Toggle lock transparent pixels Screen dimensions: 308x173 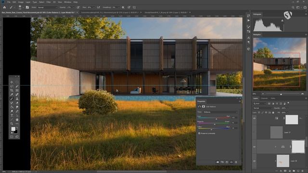coord(259,112)
